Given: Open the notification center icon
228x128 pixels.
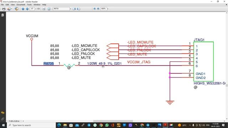Looking at the screenshot, I should click(223, 125).
